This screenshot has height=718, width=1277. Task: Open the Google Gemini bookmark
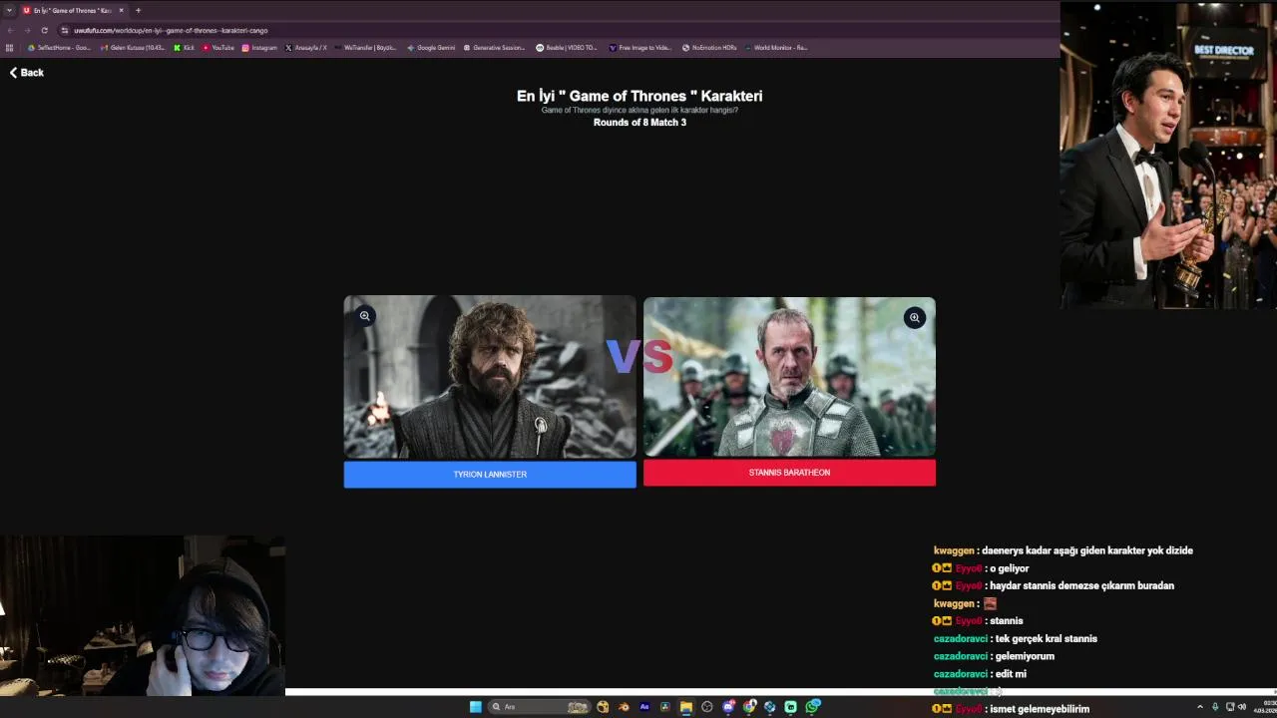(431, 48)
